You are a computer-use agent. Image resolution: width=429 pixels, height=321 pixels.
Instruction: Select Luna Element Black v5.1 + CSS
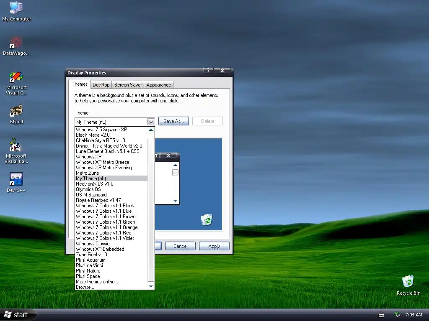111,151
